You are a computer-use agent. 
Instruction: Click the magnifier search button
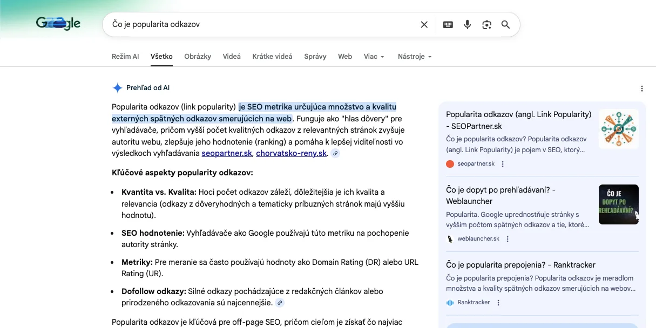505,24
